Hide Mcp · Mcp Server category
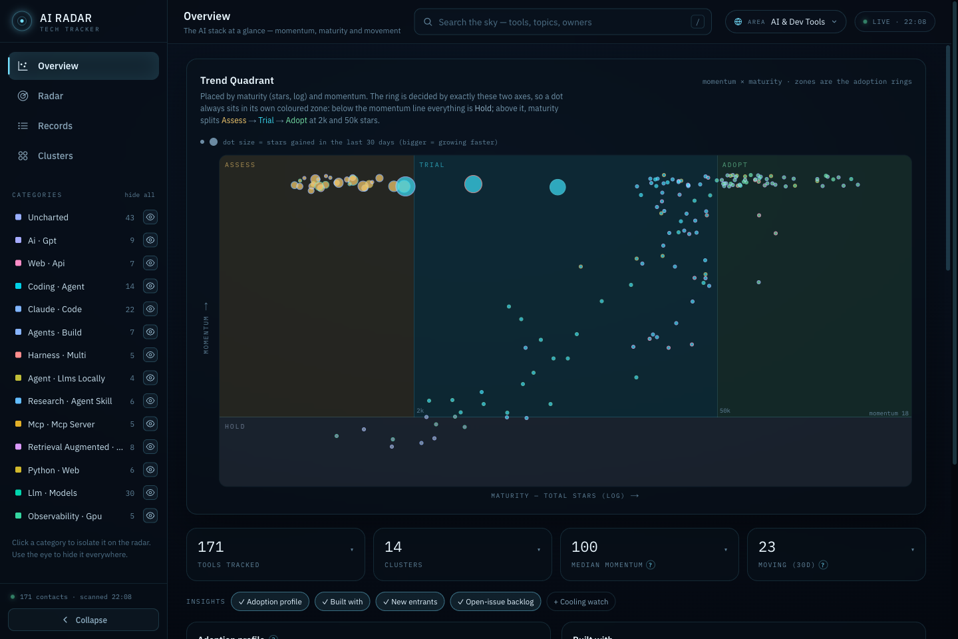 point(150,424)
